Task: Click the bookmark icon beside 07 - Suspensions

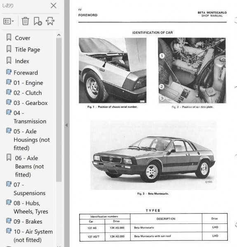Action: (9, 184)
